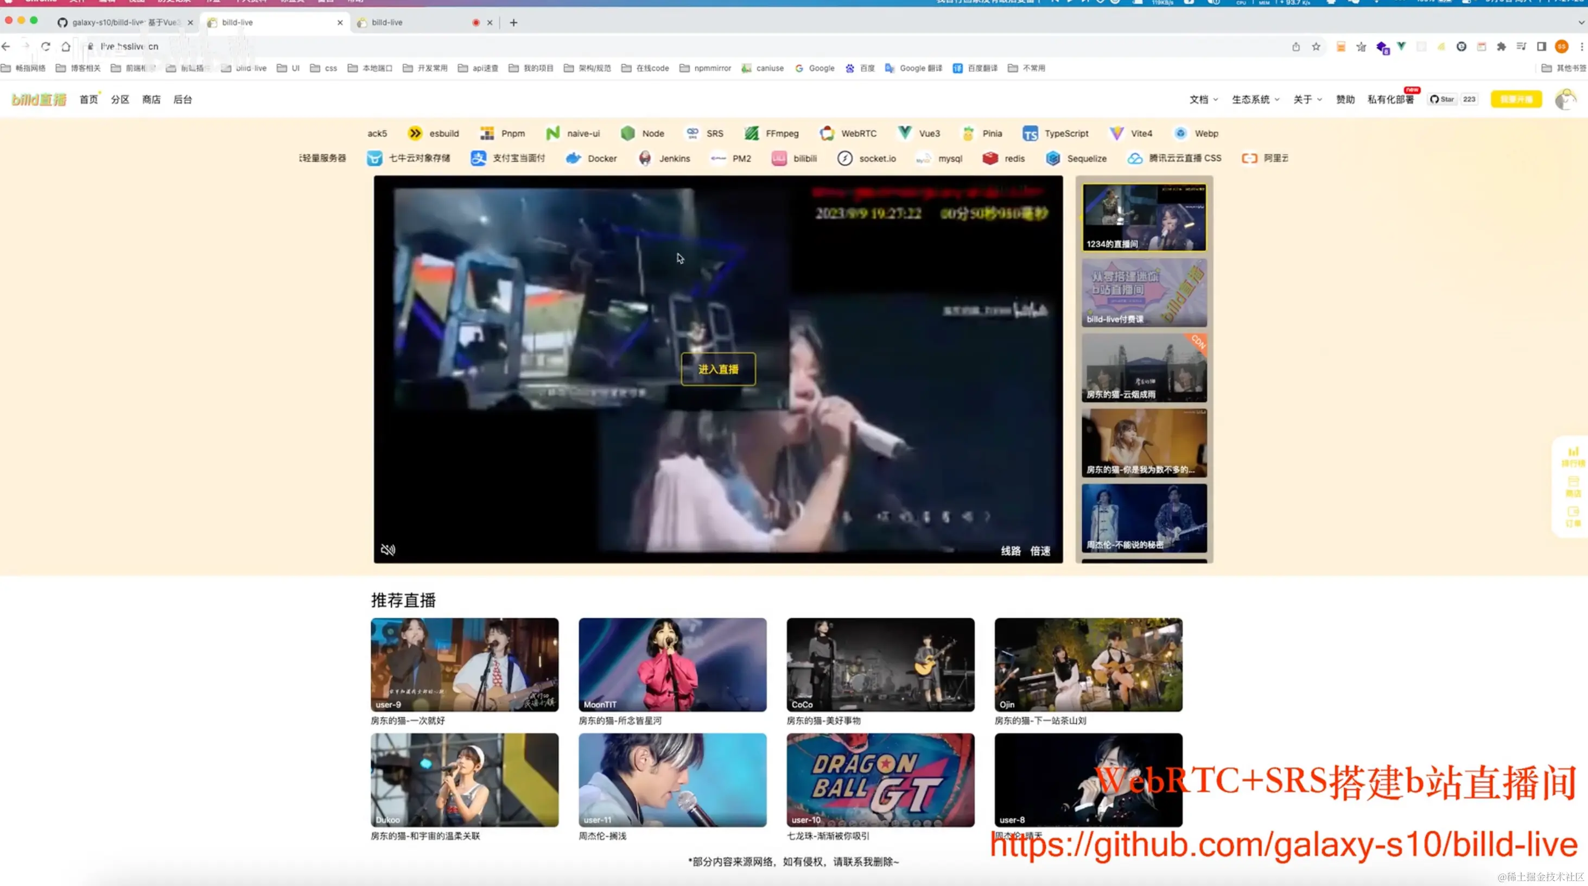The image size is (1588, 886).
Task: Open the DRAGON BALL GT live card
Action: [x=880, y=780]
